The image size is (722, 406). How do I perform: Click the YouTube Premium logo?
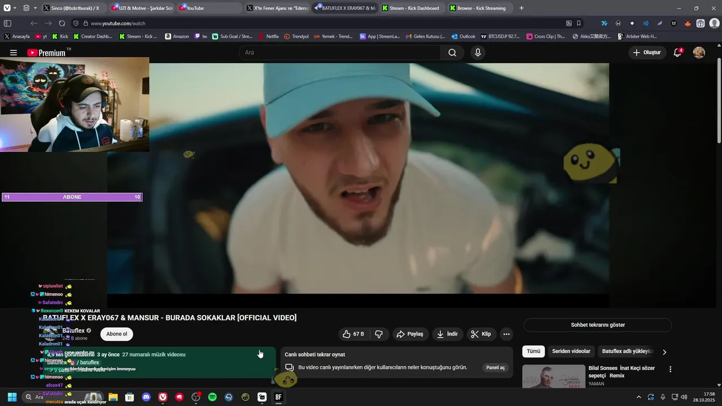coord(46,52)
